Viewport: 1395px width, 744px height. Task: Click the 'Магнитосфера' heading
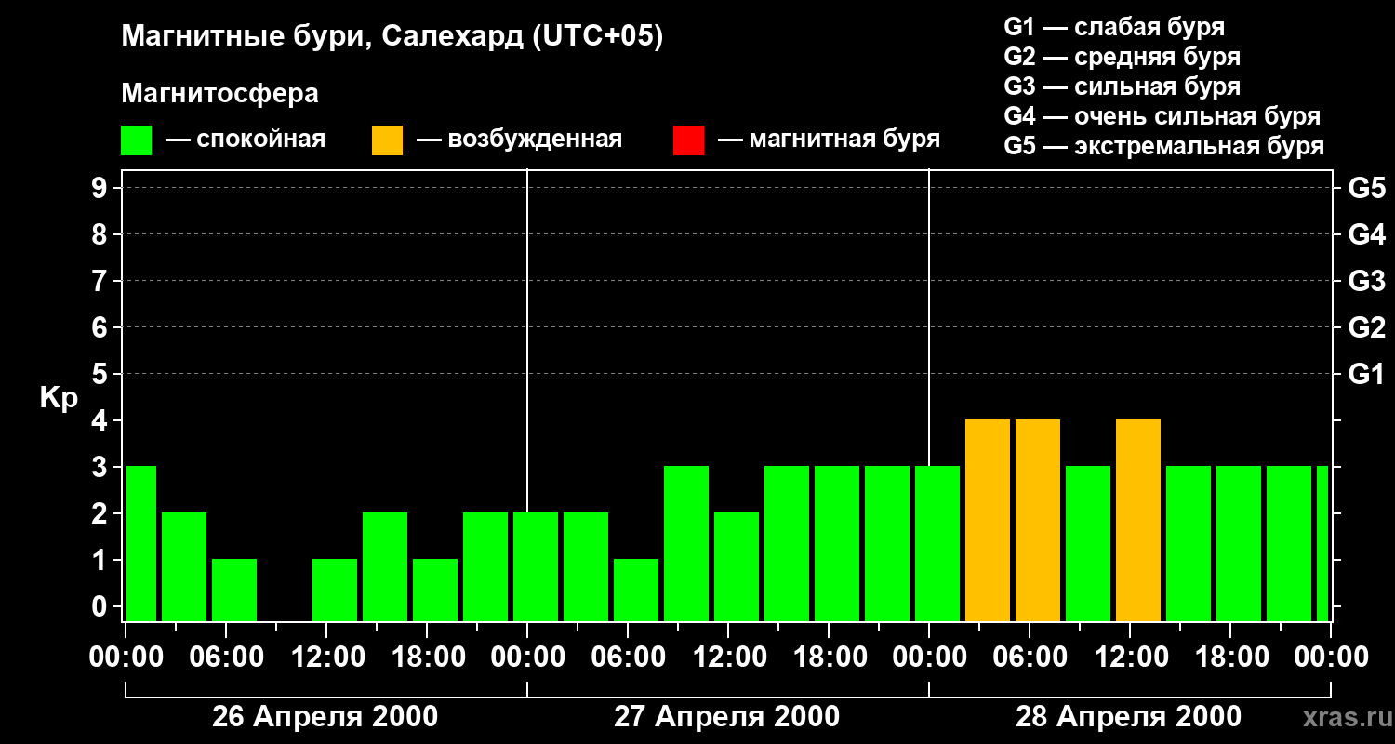(x=219, y=94)
